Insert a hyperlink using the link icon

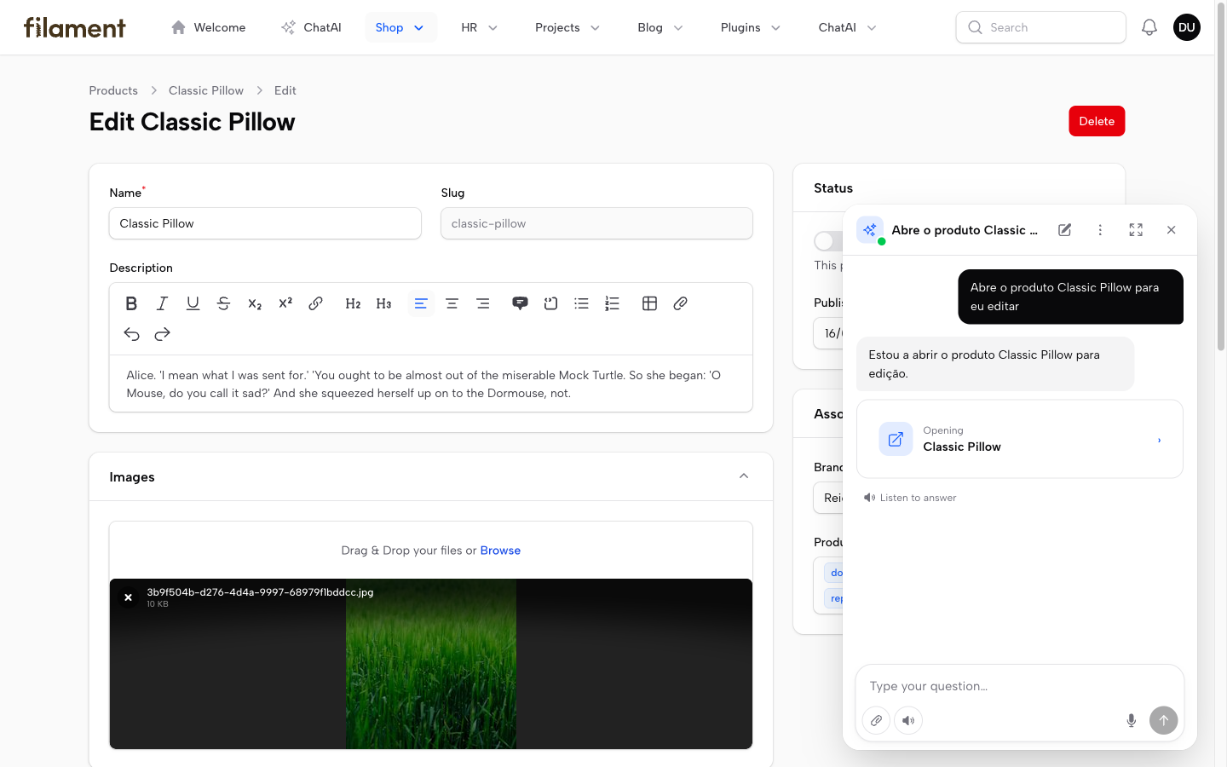coord(316,303)
